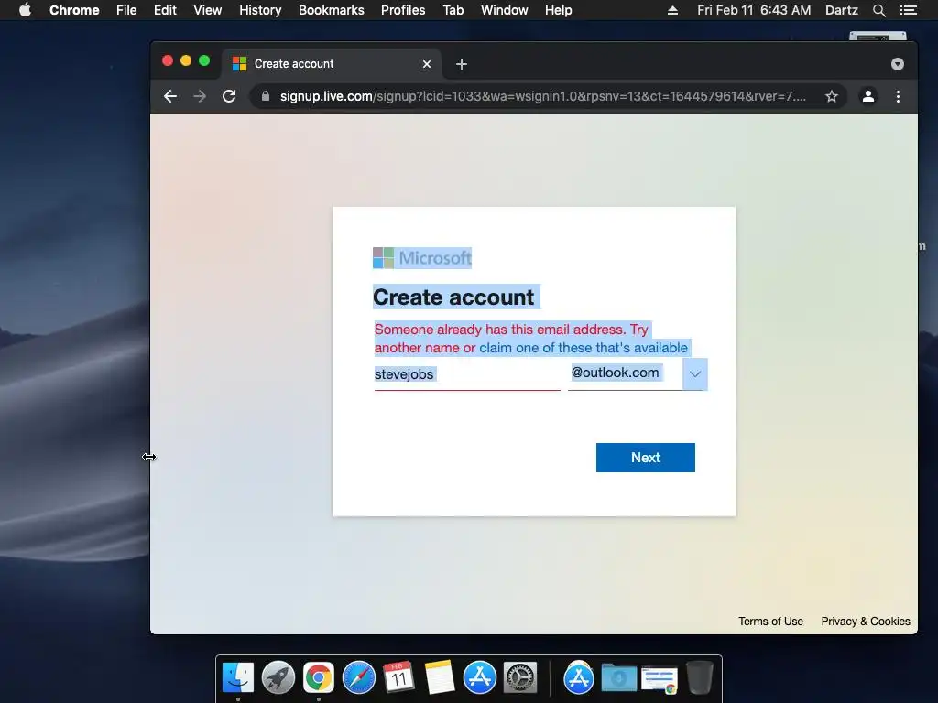Click the red close window button
This screenshot has width=938, height=703.
[x=168, y=60]
